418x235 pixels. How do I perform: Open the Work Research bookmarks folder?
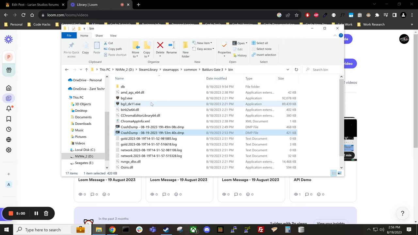[x=371, y=24]
